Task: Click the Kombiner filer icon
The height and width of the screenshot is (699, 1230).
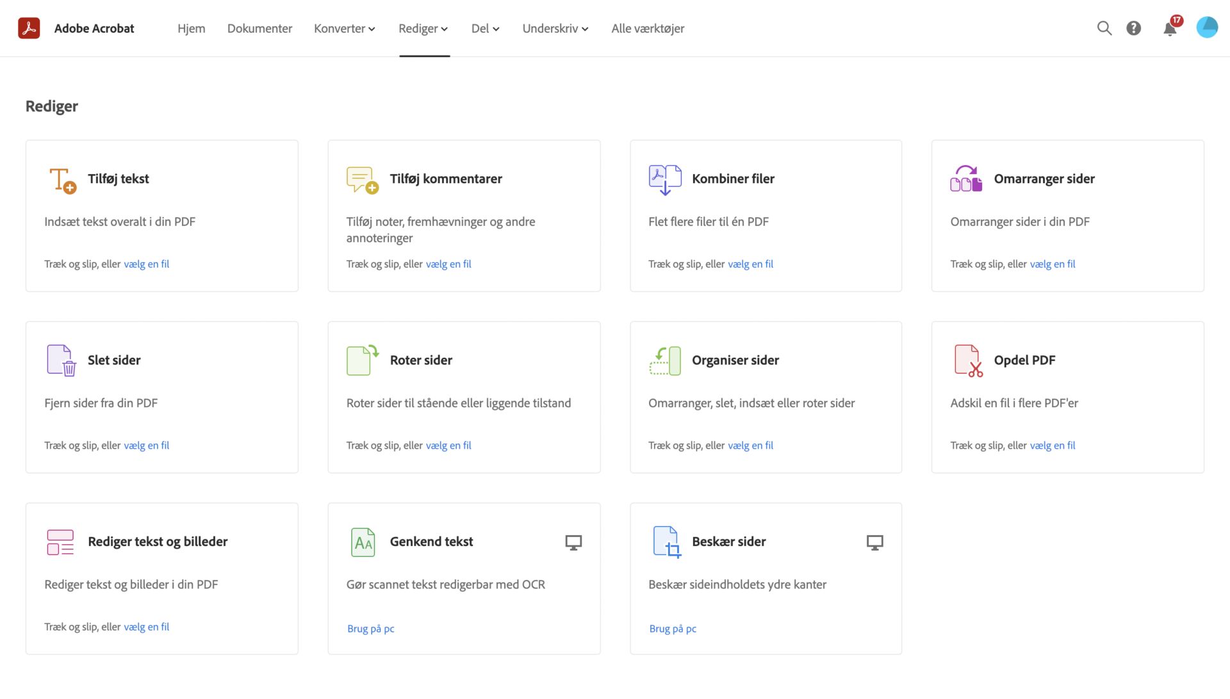Action: pyautogui.click(x=665, y=180)
